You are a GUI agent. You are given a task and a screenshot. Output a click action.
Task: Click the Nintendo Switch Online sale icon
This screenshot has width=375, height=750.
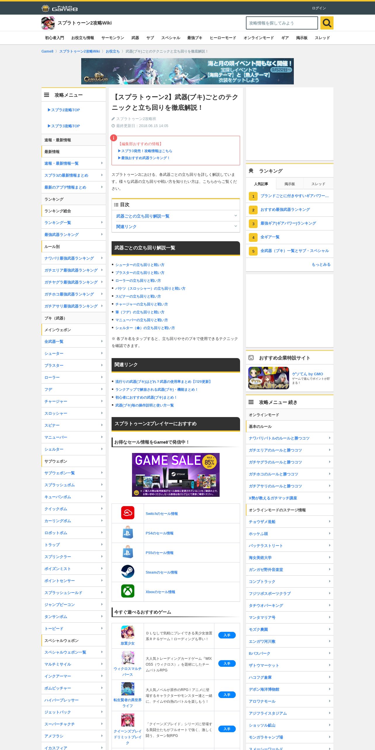point(128,513)
